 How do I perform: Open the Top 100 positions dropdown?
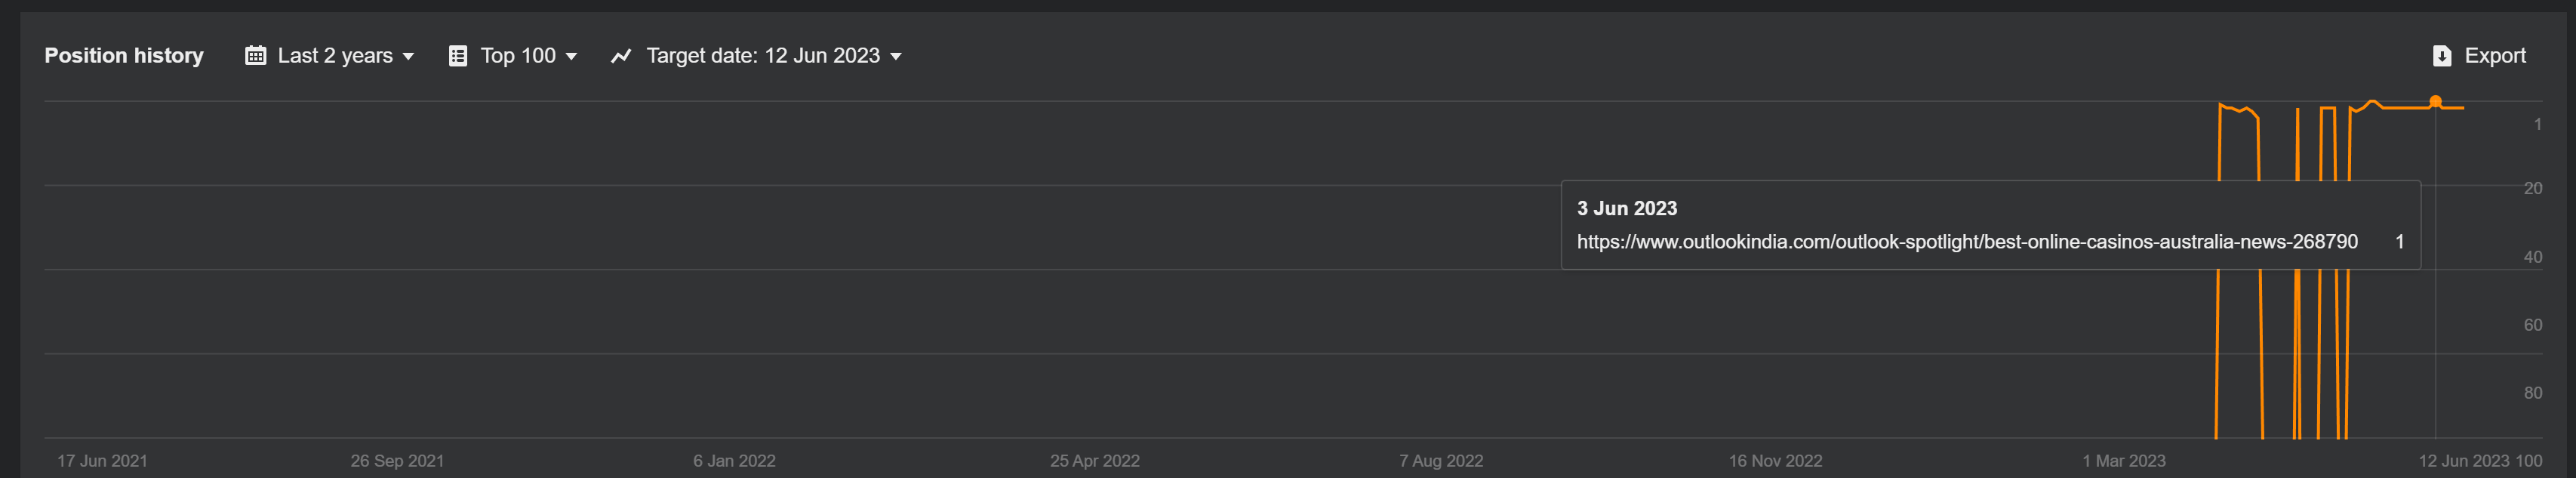click(x=518, y=56)
